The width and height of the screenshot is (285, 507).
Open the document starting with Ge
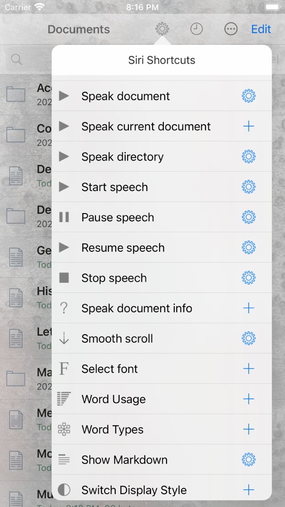pos(26,257)
